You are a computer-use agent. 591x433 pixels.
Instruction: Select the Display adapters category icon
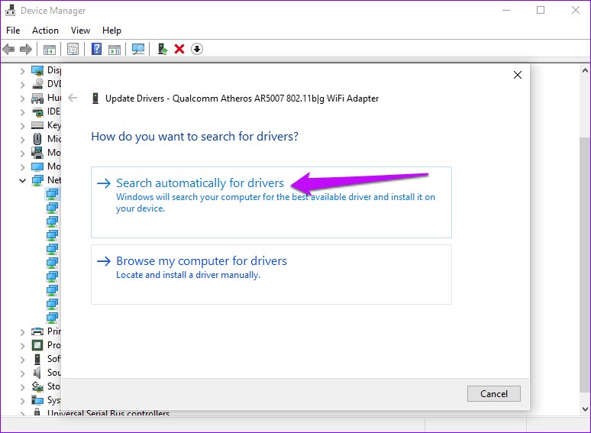[x=37, y=70]
